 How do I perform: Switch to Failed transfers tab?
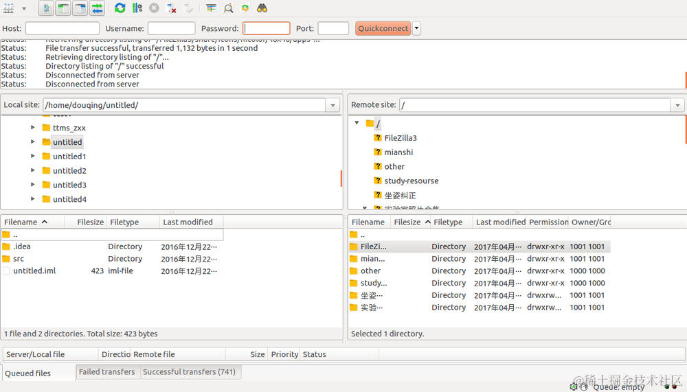coord(107,372)
